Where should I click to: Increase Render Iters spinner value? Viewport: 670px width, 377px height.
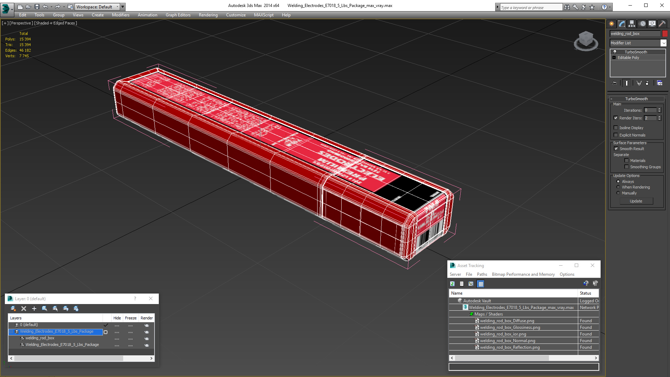(659, 117)
